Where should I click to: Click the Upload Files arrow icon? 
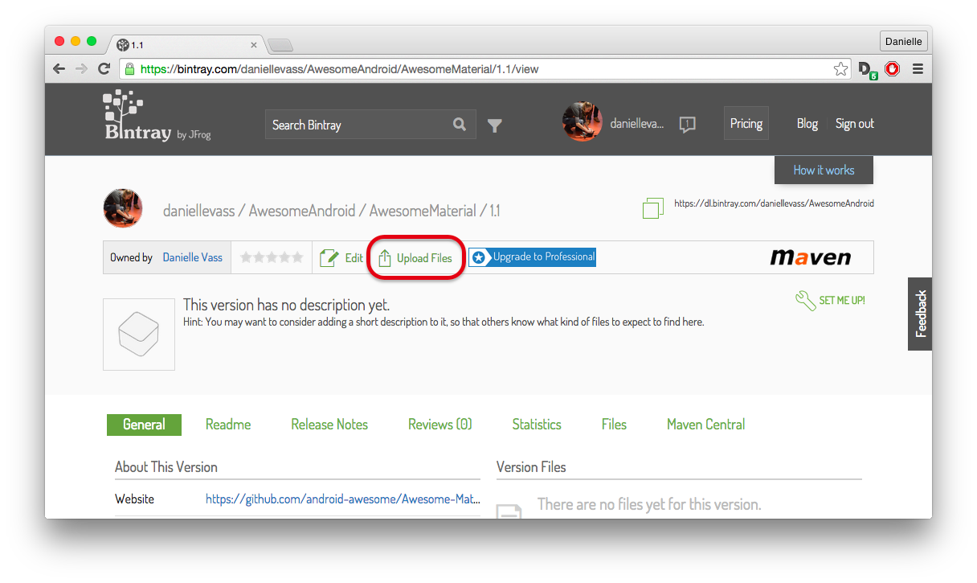pos(385,257)
